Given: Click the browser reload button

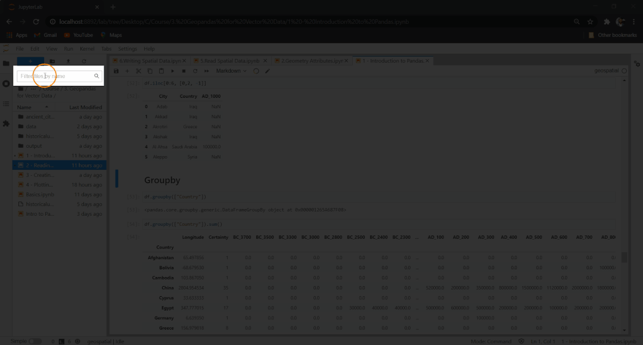Looking at the screenshot, I should point(36,21).
